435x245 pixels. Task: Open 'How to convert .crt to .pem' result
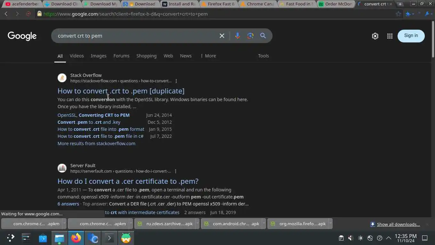[x=121, y=91]
